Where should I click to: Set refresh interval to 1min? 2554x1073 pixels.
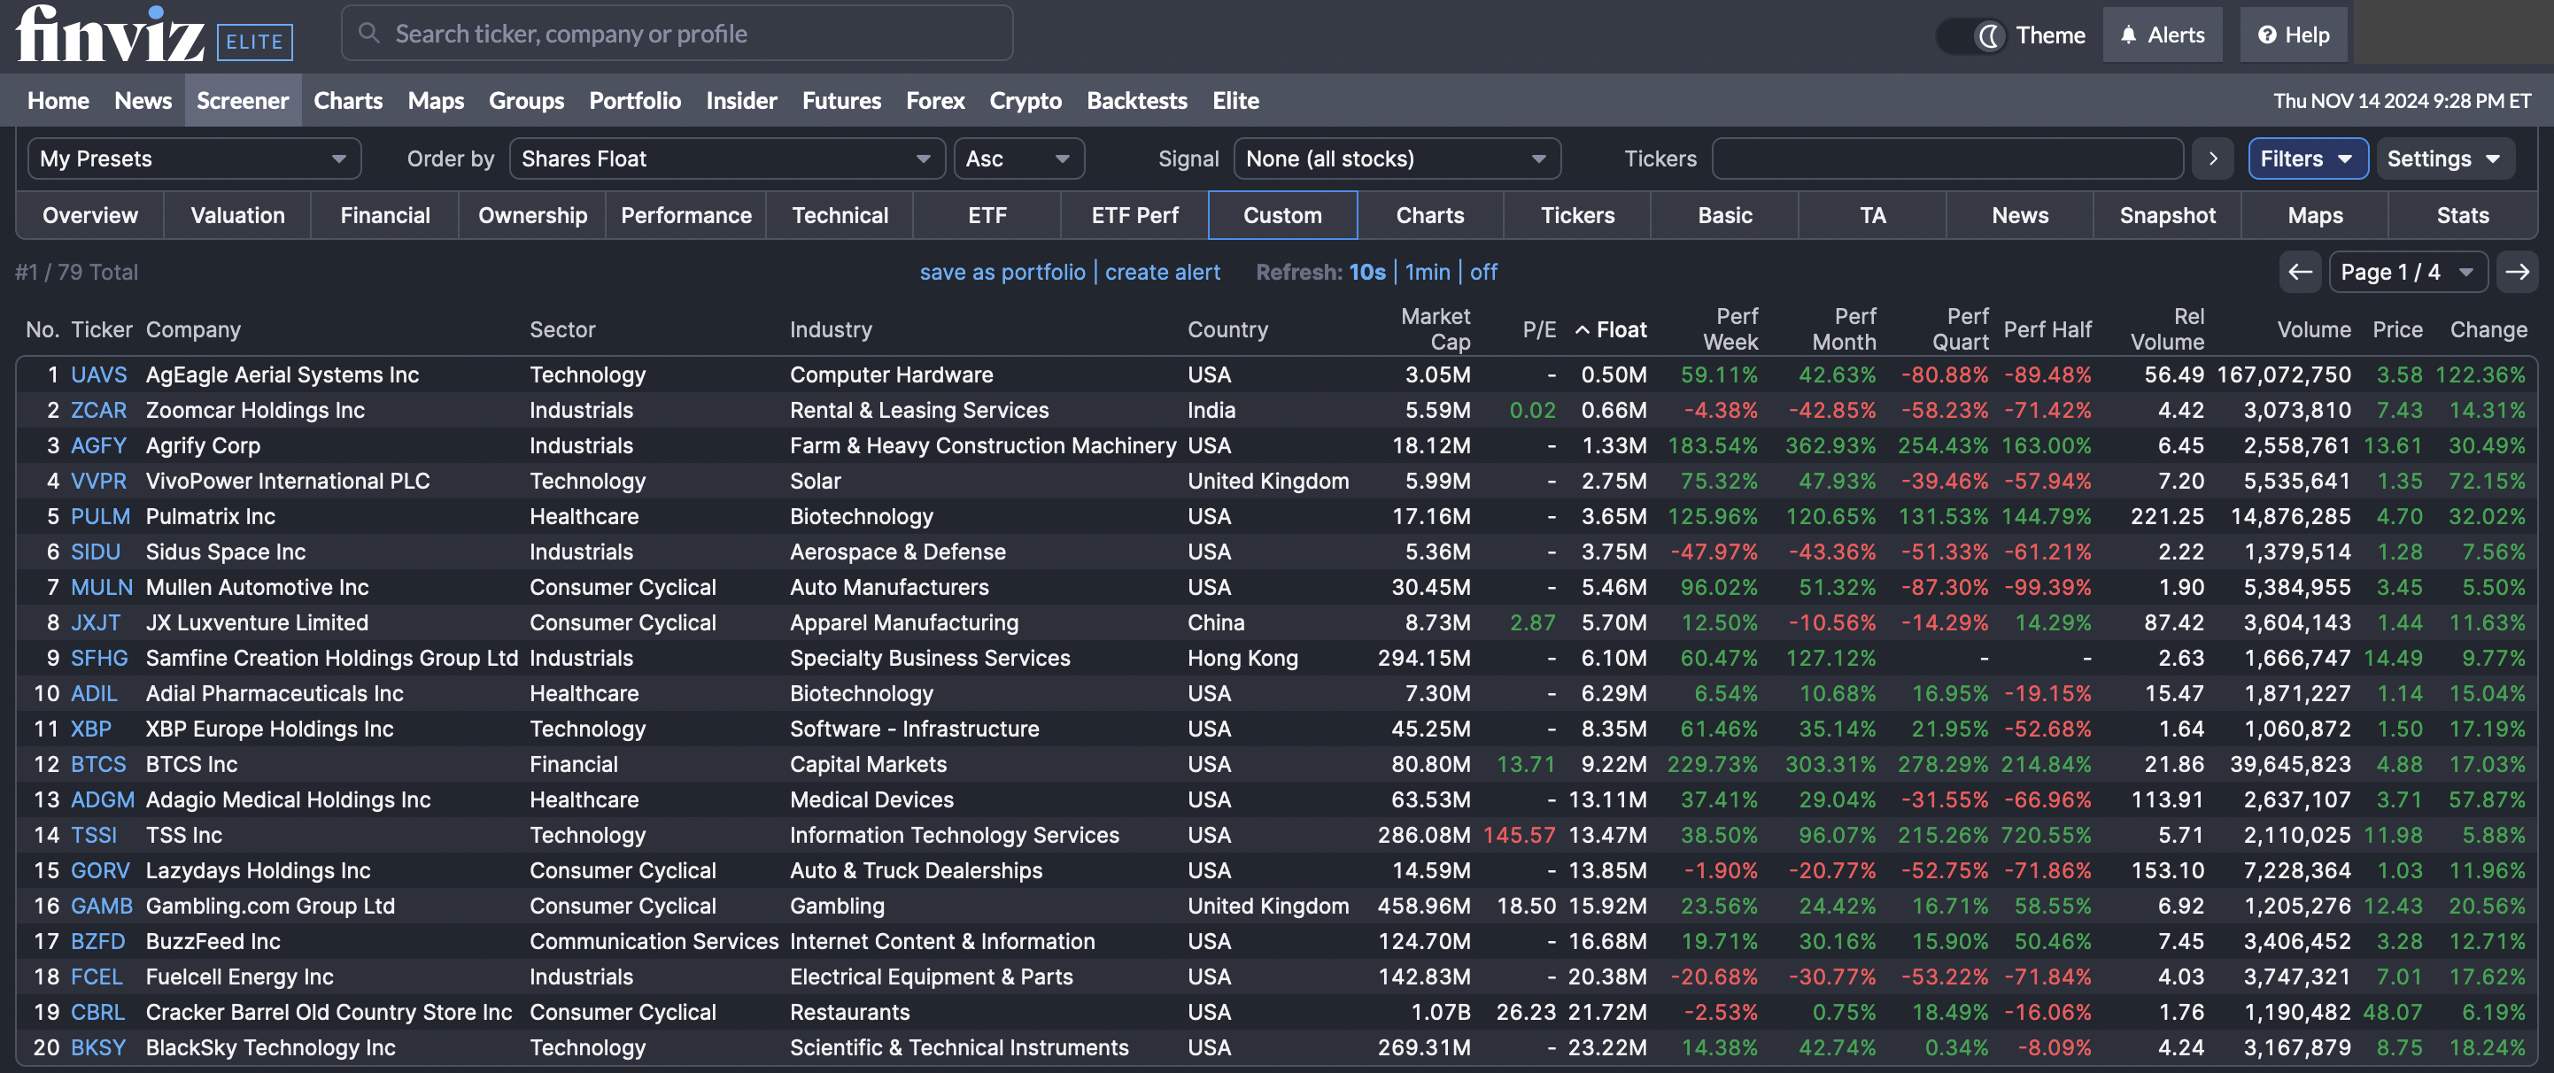coord(1428,272)
